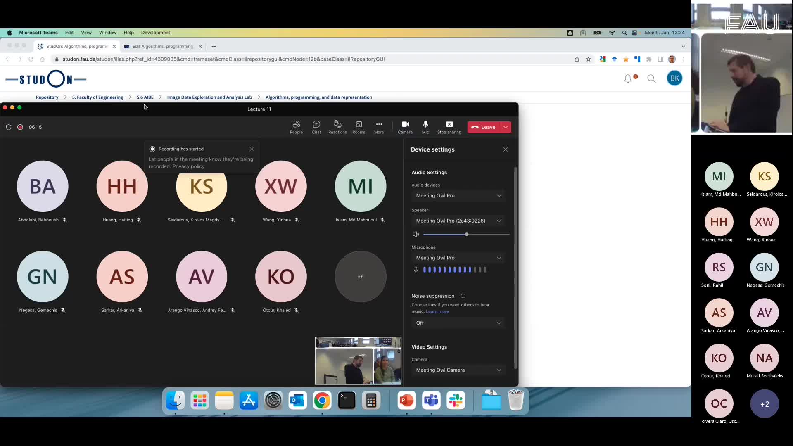Image resolution: width=793 pixels, height=446 pixels.
Task: Open the Reactions menu
Action: pos(337,127)
